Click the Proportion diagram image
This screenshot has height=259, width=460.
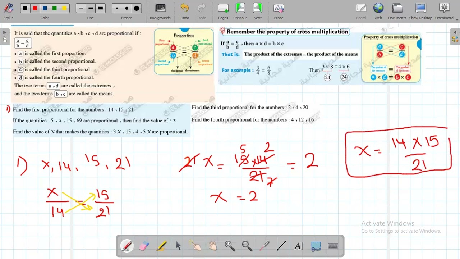pos(184,52)
